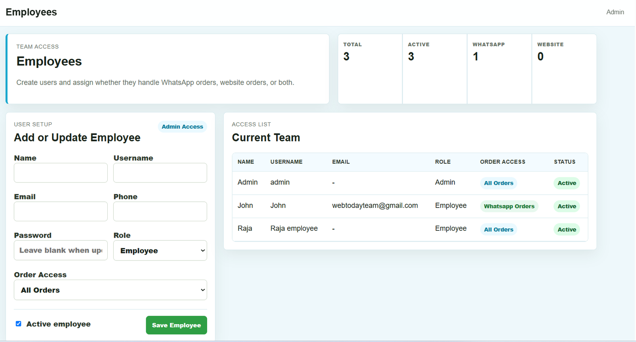Viewport: 636px width, 342px height.
Task: Select the John row in Current Team
Action: tap(410, 206)
